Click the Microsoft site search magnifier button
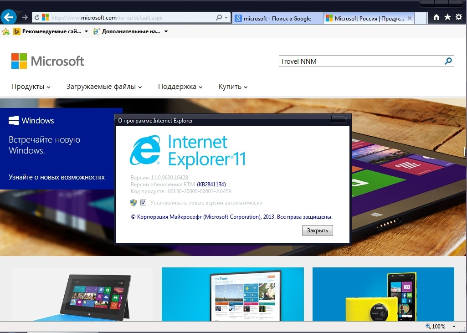467x333 pixels. [x=448, y=61]
